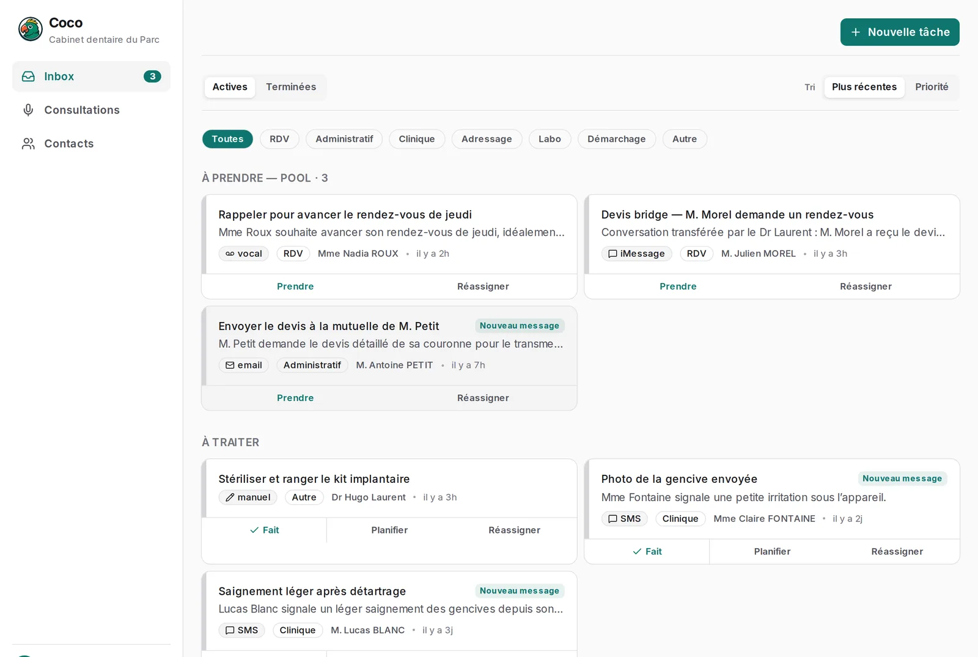The width and height of the screenshot is (978, 657).
Task: Click the Consultations microphone icon
Action: (28, 110)
